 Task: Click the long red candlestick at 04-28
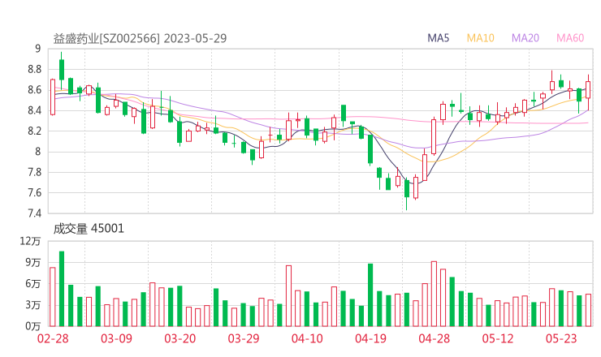pos(434,137)
